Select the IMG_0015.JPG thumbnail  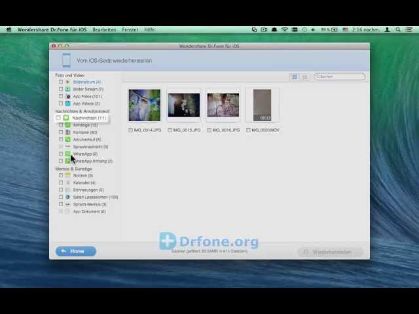click(x=183, y=105)
